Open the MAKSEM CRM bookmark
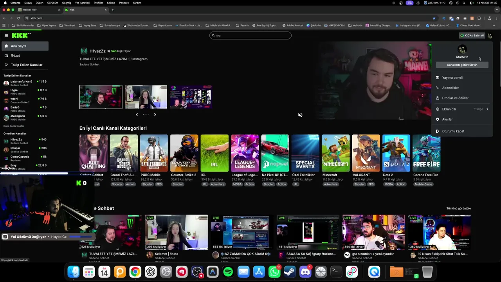The height and width of the screenshot is (282, 501). (x=334, y=25)
